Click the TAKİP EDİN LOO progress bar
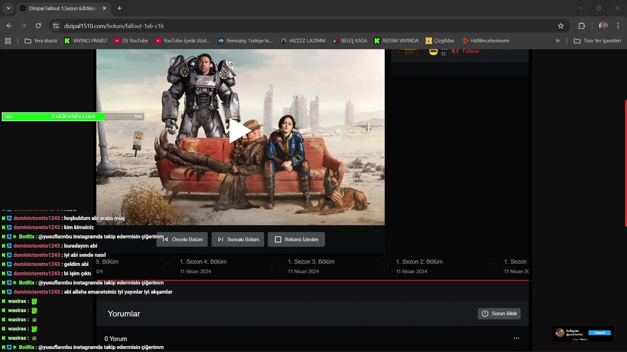The image size is (627, 352). [x=73, y=117]
